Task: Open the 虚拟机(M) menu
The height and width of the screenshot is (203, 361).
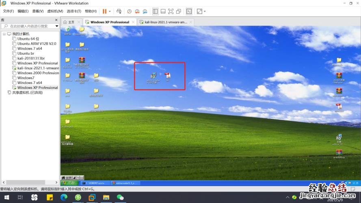Action: tap(55, 11)
